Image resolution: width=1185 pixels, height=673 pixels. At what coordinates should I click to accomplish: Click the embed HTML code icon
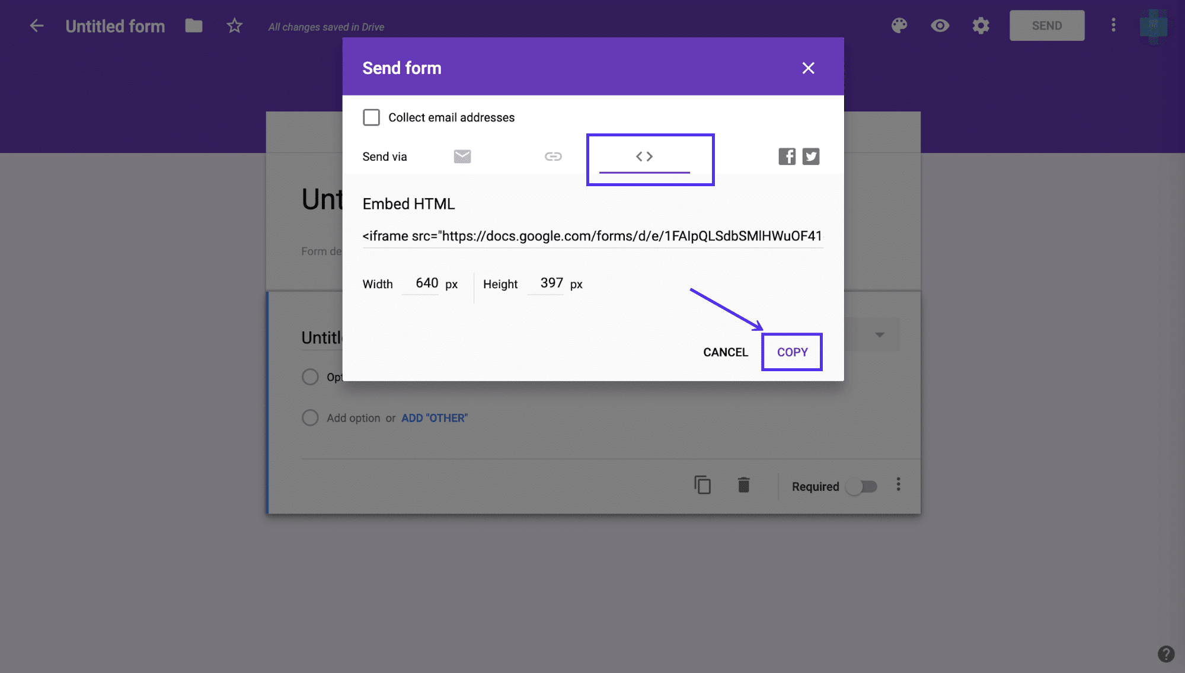coord(644,155)
